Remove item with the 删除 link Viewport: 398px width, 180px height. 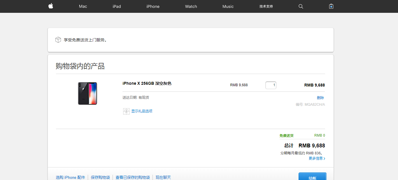pyautogui.click(x=320, y=98)
